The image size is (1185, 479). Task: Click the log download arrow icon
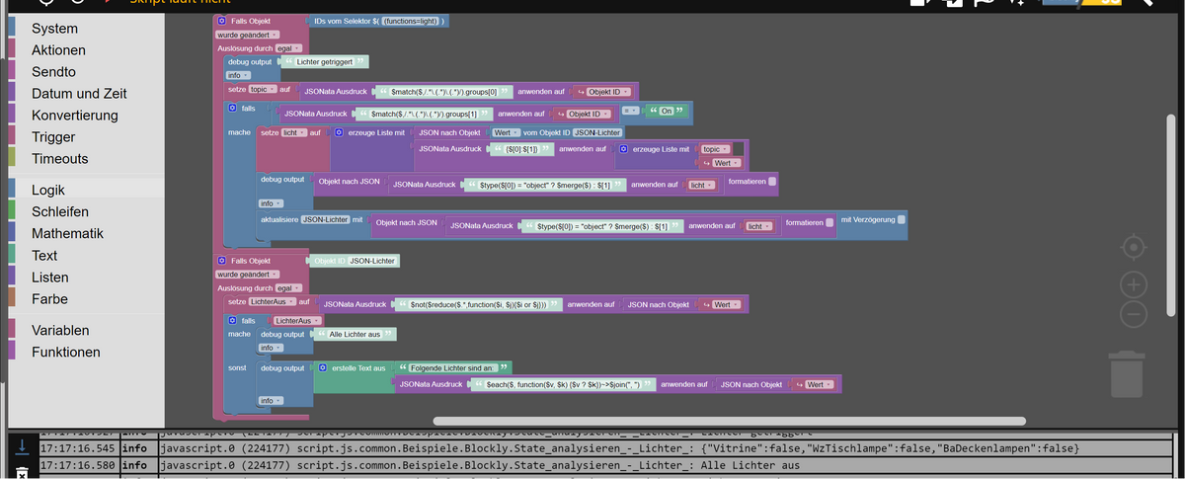click(22, 447)
